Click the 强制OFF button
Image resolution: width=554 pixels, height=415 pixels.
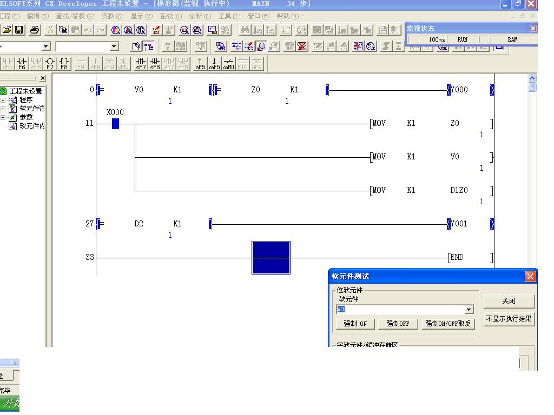[398, 324]
